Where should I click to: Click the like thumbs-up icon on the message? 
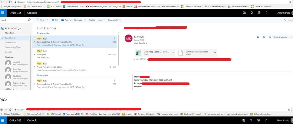tap(264, 37)
